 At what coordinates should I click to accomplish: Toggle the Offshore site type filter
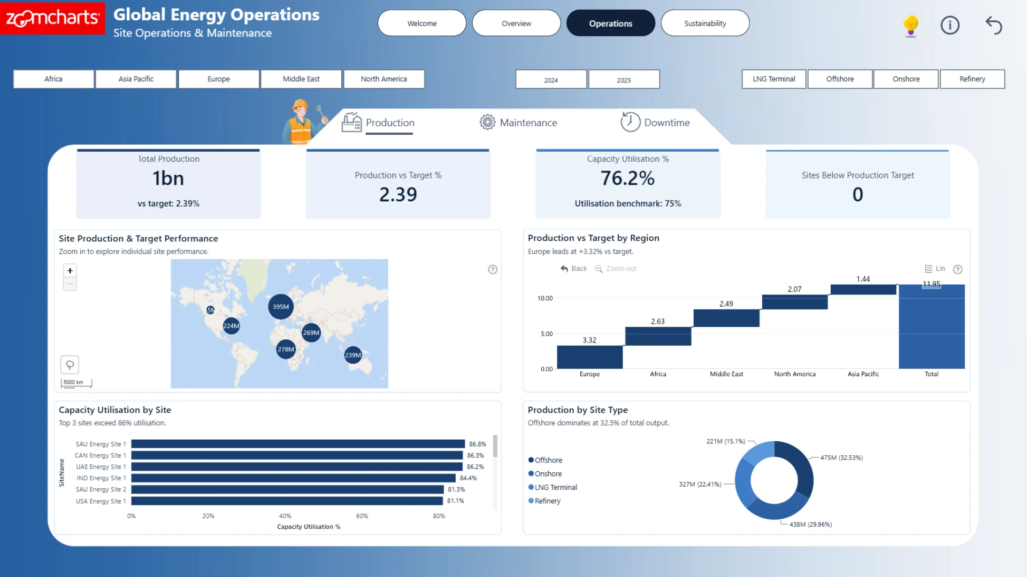pos(840,79)
